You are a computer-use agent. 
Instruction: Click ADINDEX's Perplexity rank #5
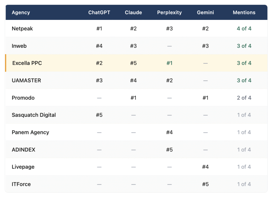click(169, 150)
